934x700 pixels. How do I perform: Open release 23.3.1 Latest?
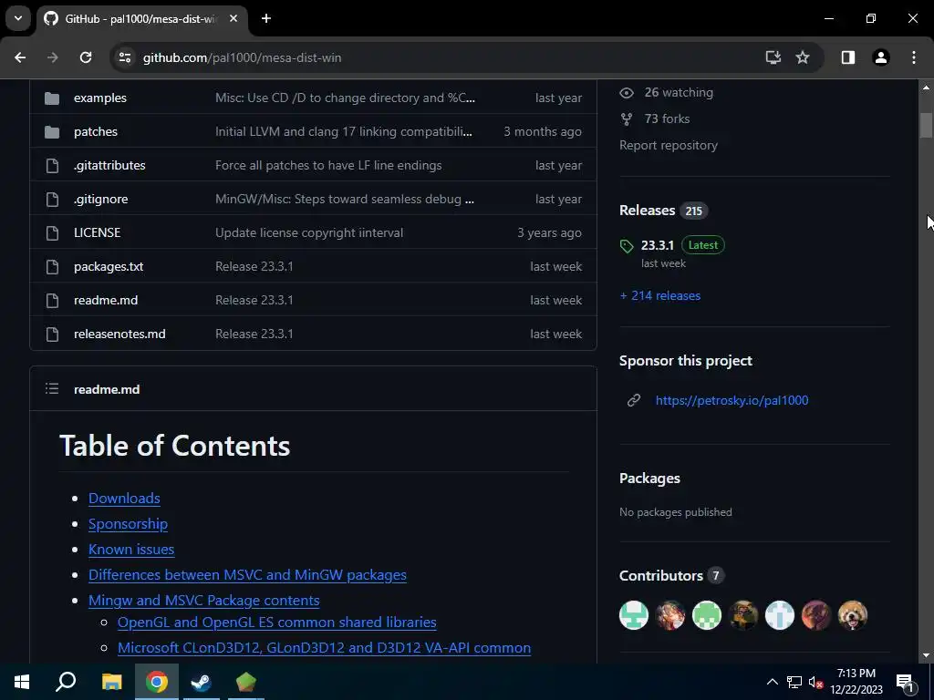682,245
